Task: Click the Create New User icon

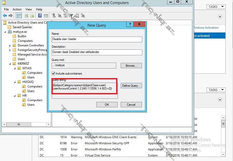Action: tap(53, 16)
